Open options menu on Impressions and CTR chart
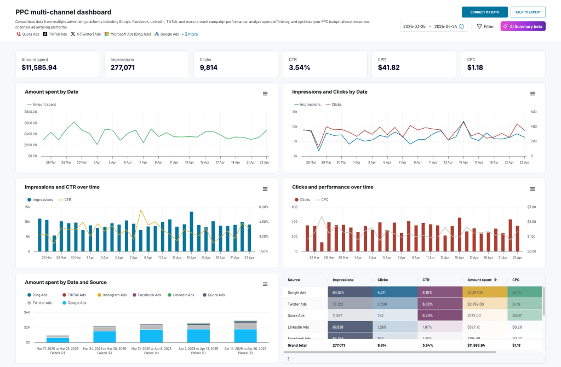 pos(265,188)
